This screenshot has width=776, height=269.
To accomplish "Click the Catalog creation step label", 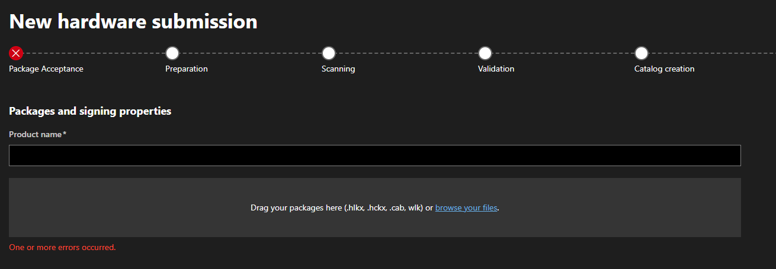I will (x=664, y=69).
